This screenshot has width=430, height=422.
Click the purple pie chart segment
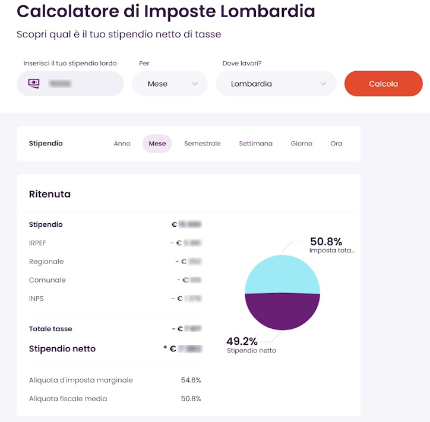282,312
